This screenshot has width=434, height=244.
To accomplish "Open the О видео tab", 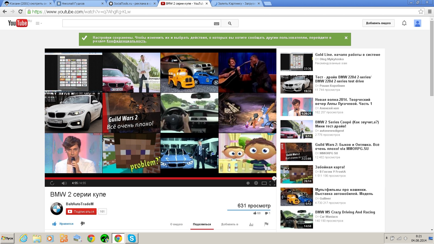I will coord(176,224).
